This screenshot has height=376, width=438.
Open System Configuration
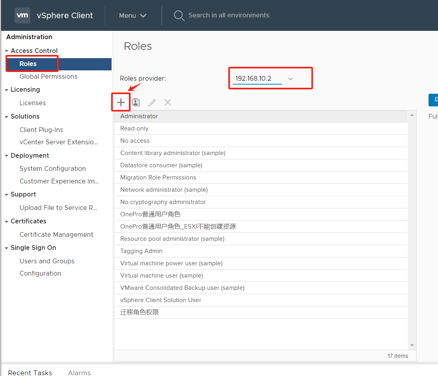53,168
